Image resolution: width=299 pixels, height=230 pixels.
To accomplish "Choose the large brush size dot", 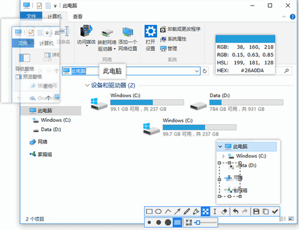I will (x=168, y=222).
